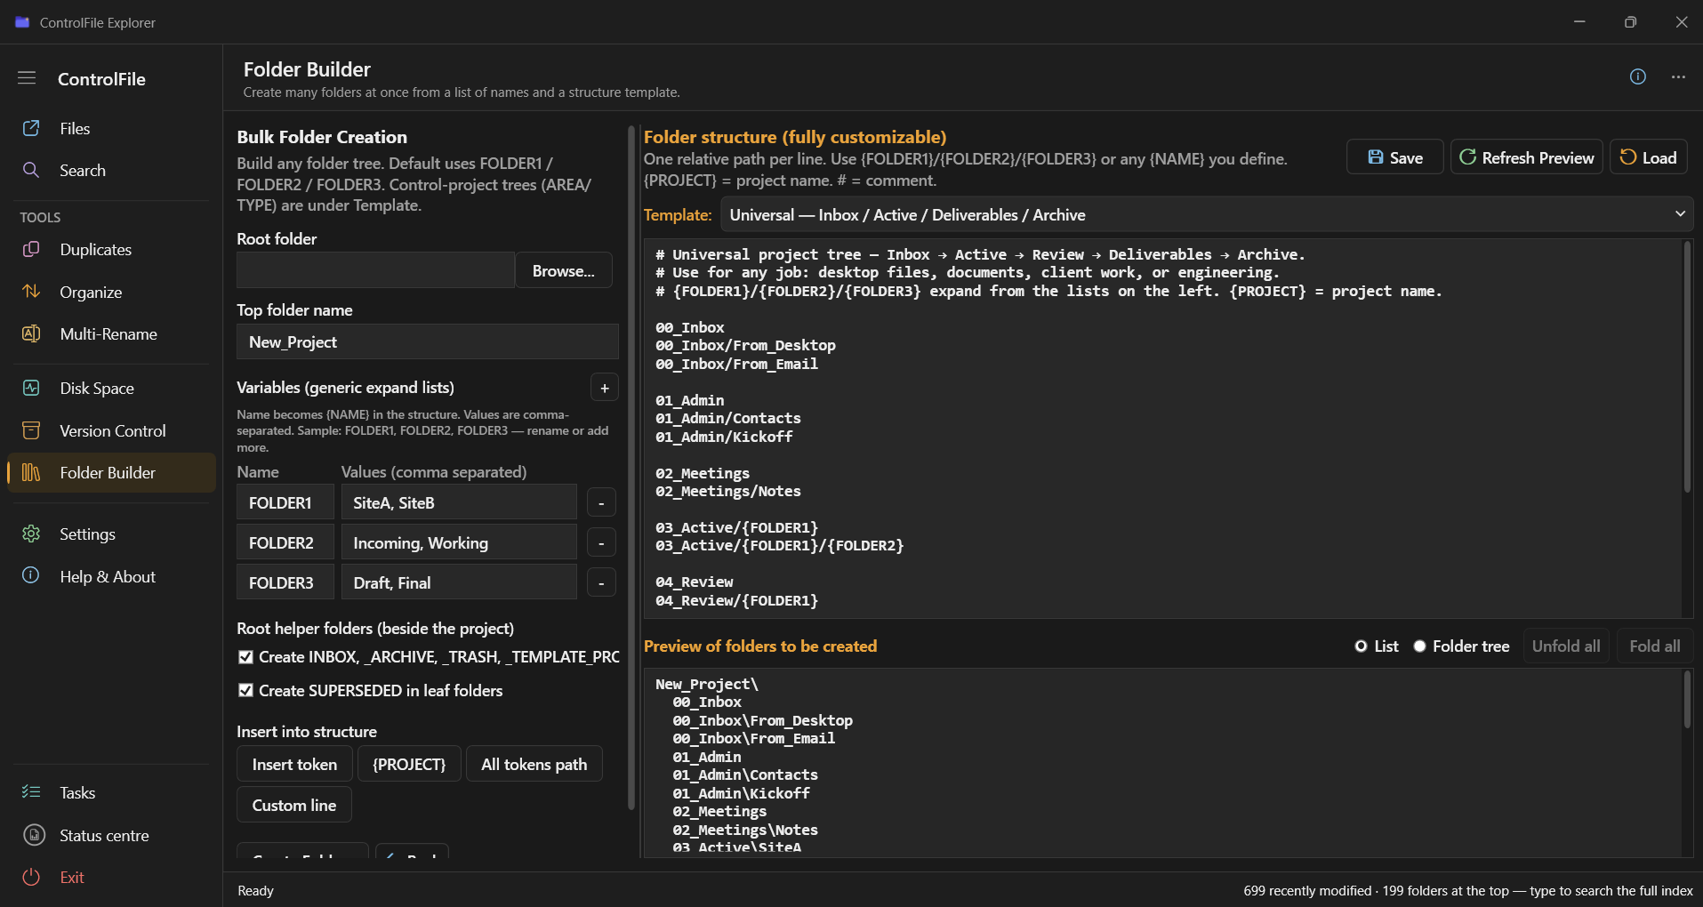Open Multi-Rename tool icon
The width and height of the screenshot is (1703, 907).
[x=31, y=333]
